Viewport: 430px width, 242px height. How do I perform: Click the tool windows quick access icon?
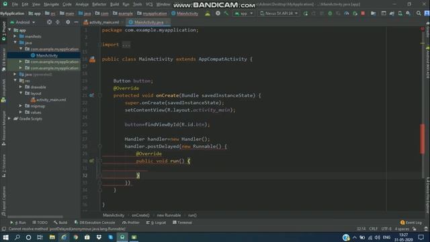click(4, 229)
